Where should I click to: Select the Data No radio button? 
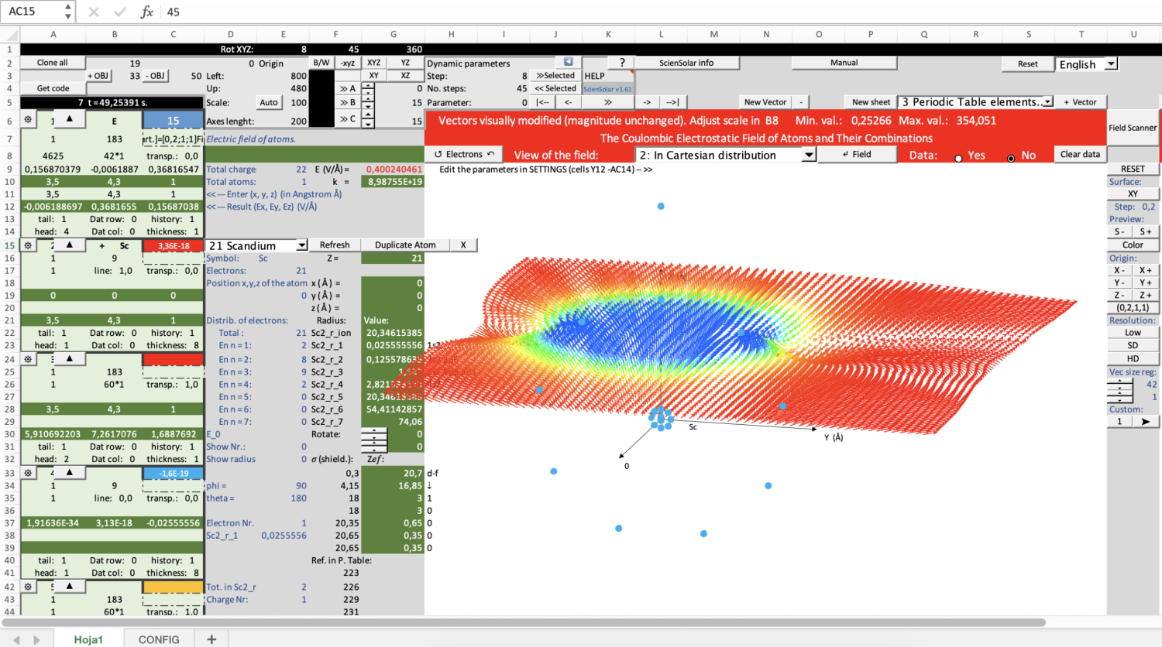[x=1011, y=158]
